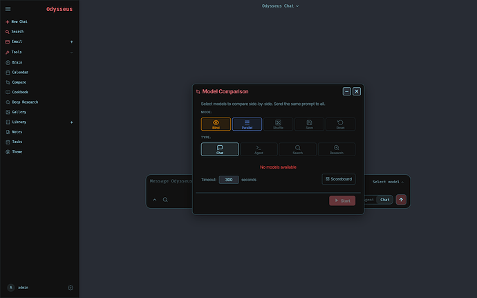Open the Cookbook tool
477x298 pixels.
pos(17,92)
